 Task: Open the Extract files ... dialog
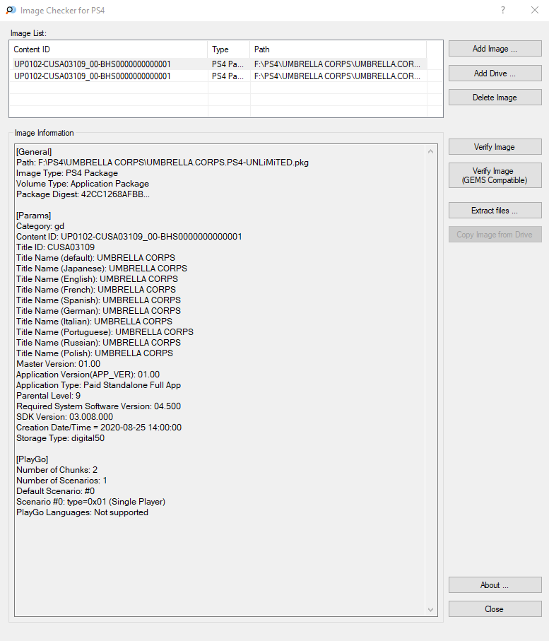[x=495, y=211]
